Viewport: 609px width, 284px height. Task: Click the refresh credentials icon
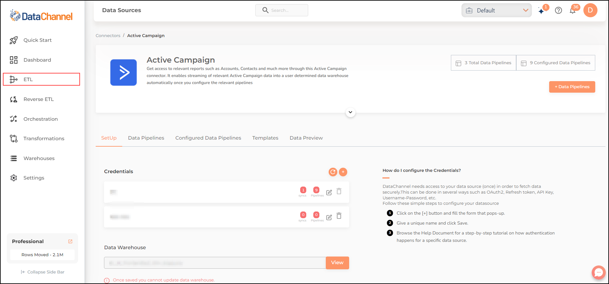[x=333, y=172]
